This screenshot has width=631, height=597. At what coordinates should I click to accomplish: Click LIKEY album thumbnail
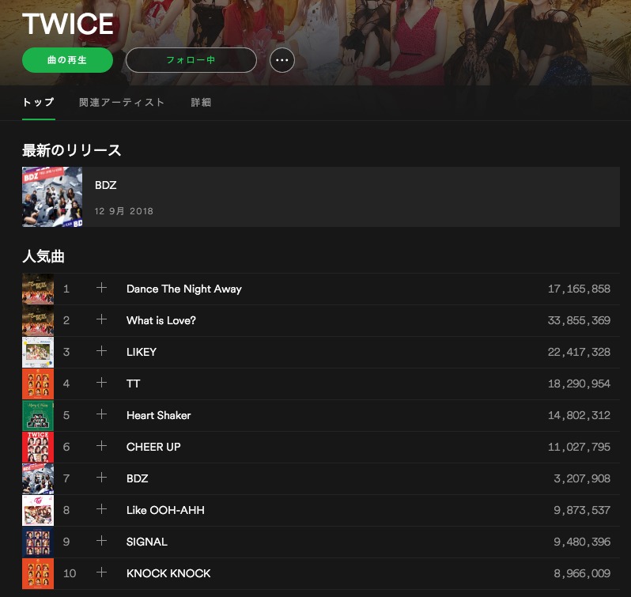38,352
